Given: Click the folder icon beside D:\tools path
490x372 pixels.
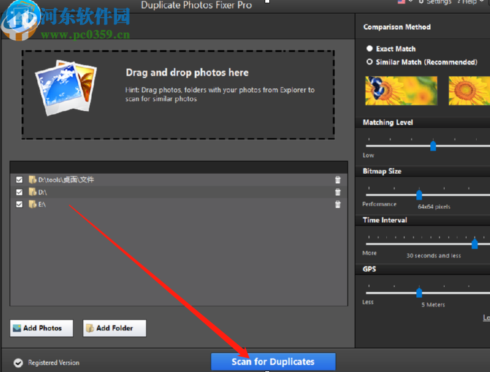Looking at the screenshot, I should point(32,180).
